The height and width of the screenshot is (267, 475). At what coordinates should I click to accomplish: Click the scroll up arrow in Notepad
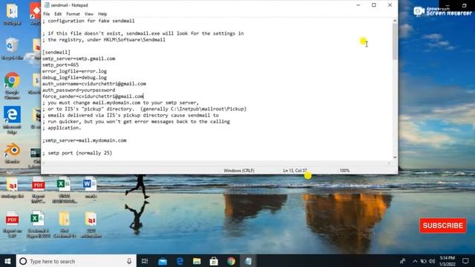[395, 21]
